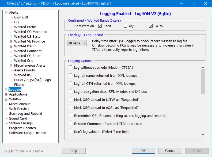The height and width of the screenshot is (157, 212).
Task: Check Log full QTH from XML lookups
Action: pyautogui.click(x=70, y=83)
